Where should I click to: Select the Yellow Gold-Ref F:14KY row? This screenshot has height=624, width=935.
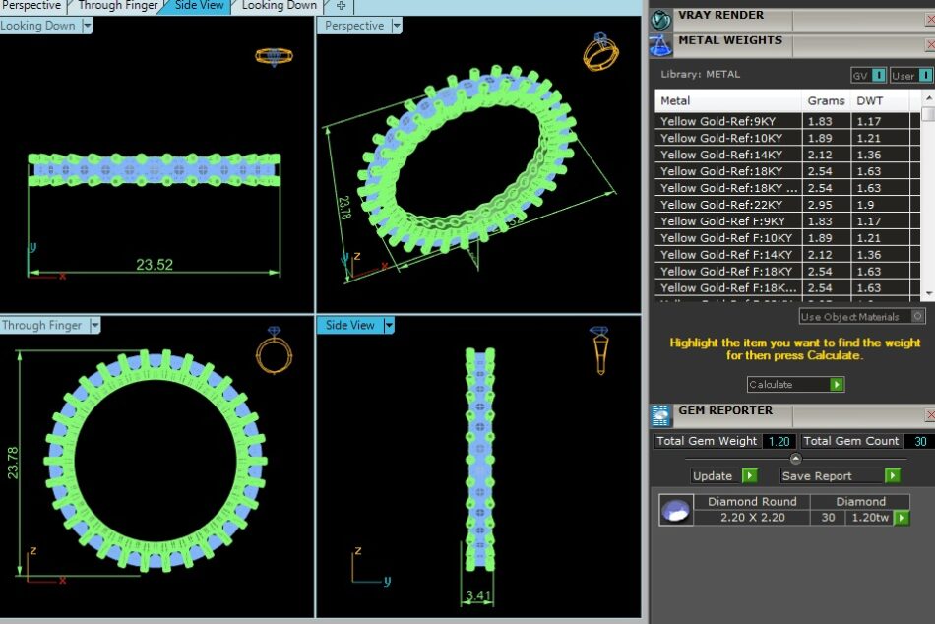point(787,255)
